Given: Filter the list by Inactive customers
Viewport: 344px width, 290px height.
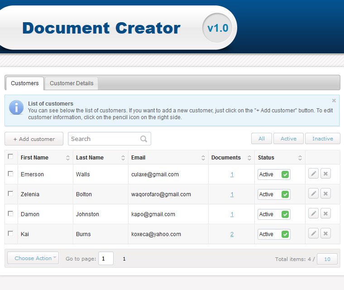Looking at the screenshot, I should click(323, 139).
